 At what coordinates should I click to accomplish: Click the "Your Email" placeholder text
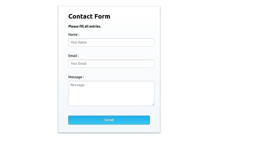[x=79, y=64]
